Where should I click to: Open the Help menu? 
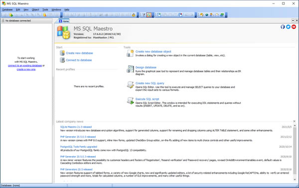[67, 9]
